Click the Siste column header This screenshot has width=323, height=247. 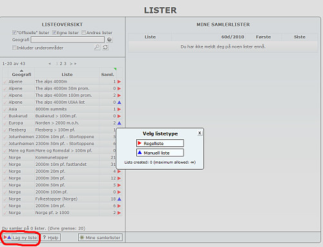(300, 37)
